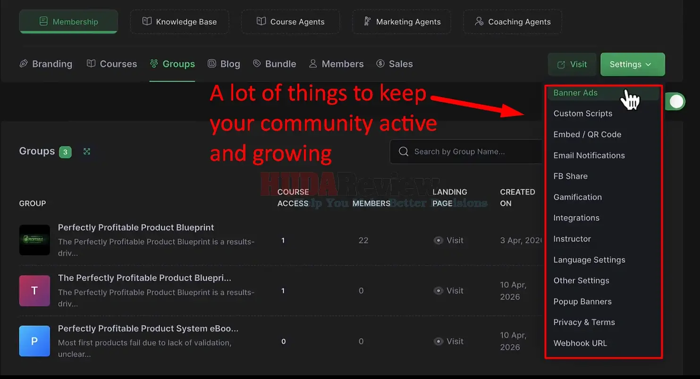
Task: Open Gamification settings
Action: pyautogui.click(x=578, y=197)
